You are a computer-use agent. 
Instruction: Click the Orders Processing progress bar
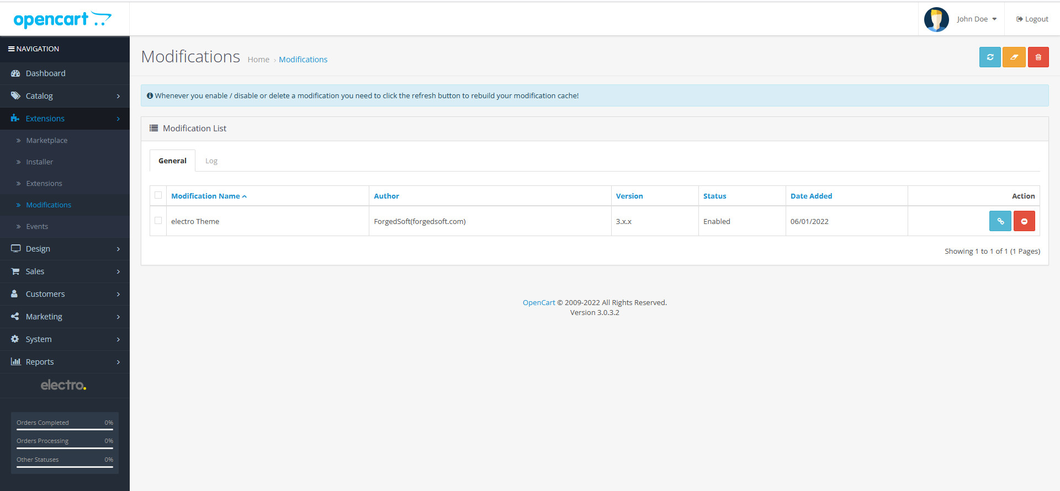[65, 448]
